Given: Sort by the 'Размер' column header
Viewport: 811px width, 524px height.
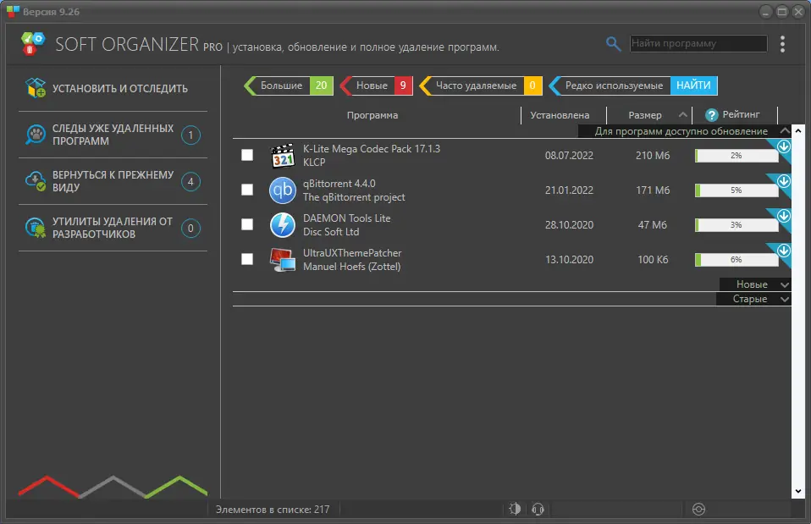Looking at the screenshot, I should coord(644,115).
